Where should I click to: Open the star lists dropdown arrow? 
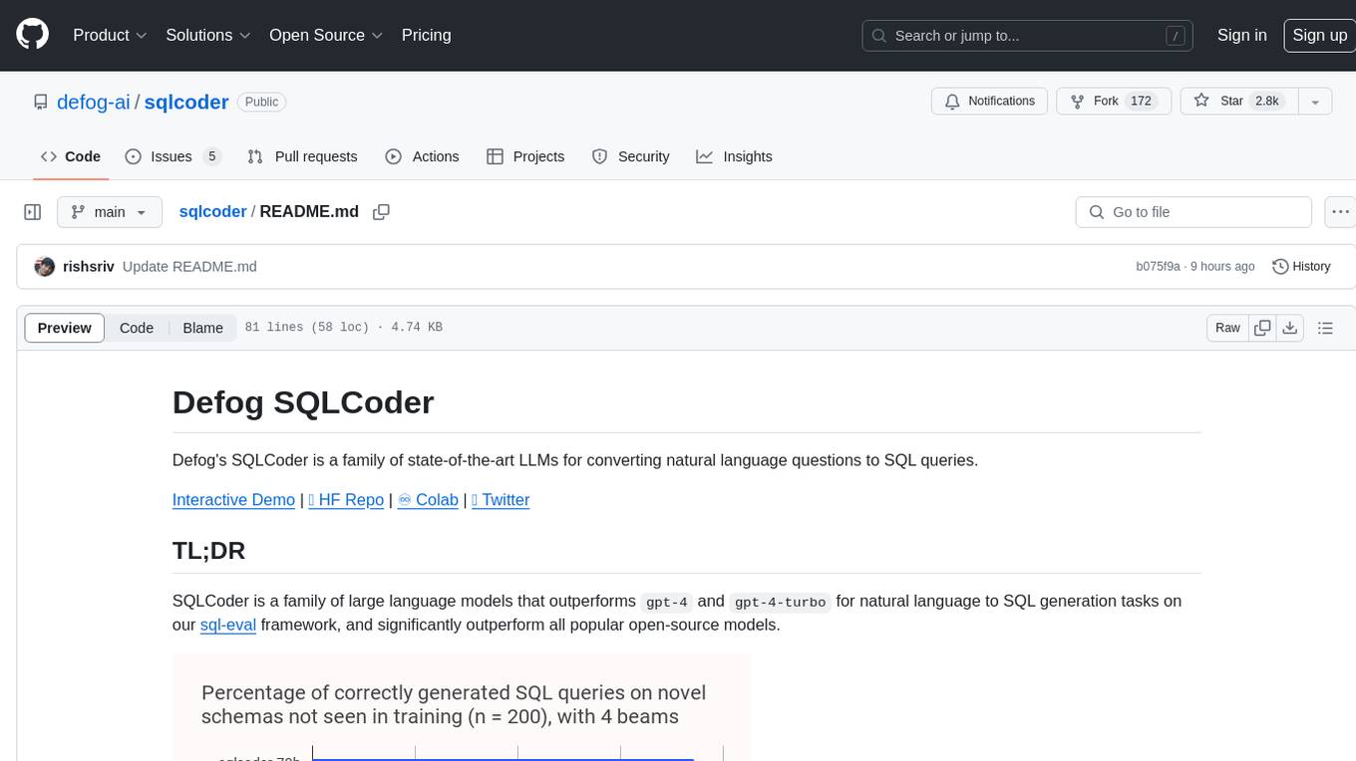pyautogui.click(x=1315, y=102)
